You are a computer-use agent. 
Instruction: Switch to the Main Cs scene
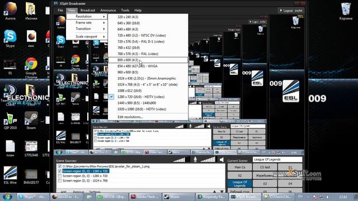[x=240, y=167]
